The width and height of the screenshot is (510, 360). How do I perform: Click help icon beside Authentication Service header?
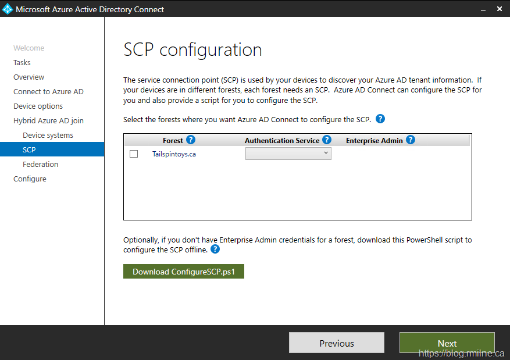pyautogui.click(x=327, y=140)
